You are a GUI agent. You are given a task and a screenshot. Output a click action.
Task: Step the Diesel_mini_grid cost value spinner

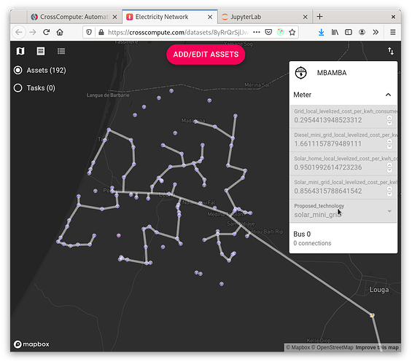[x=389, y=144]
